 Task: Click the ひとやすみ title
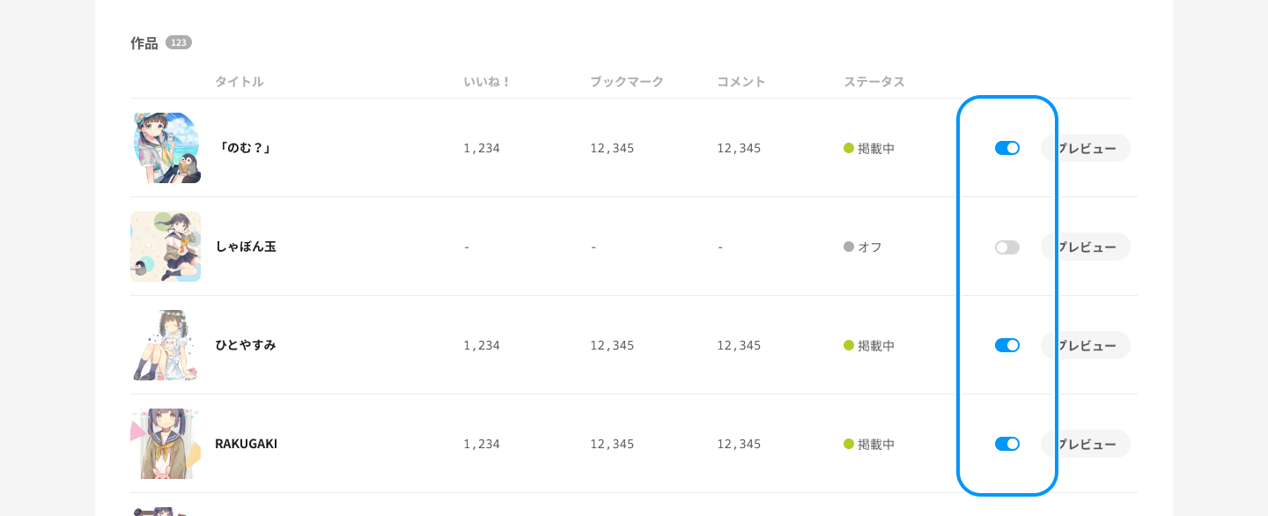pyautogui.click(x=246, y=345)
